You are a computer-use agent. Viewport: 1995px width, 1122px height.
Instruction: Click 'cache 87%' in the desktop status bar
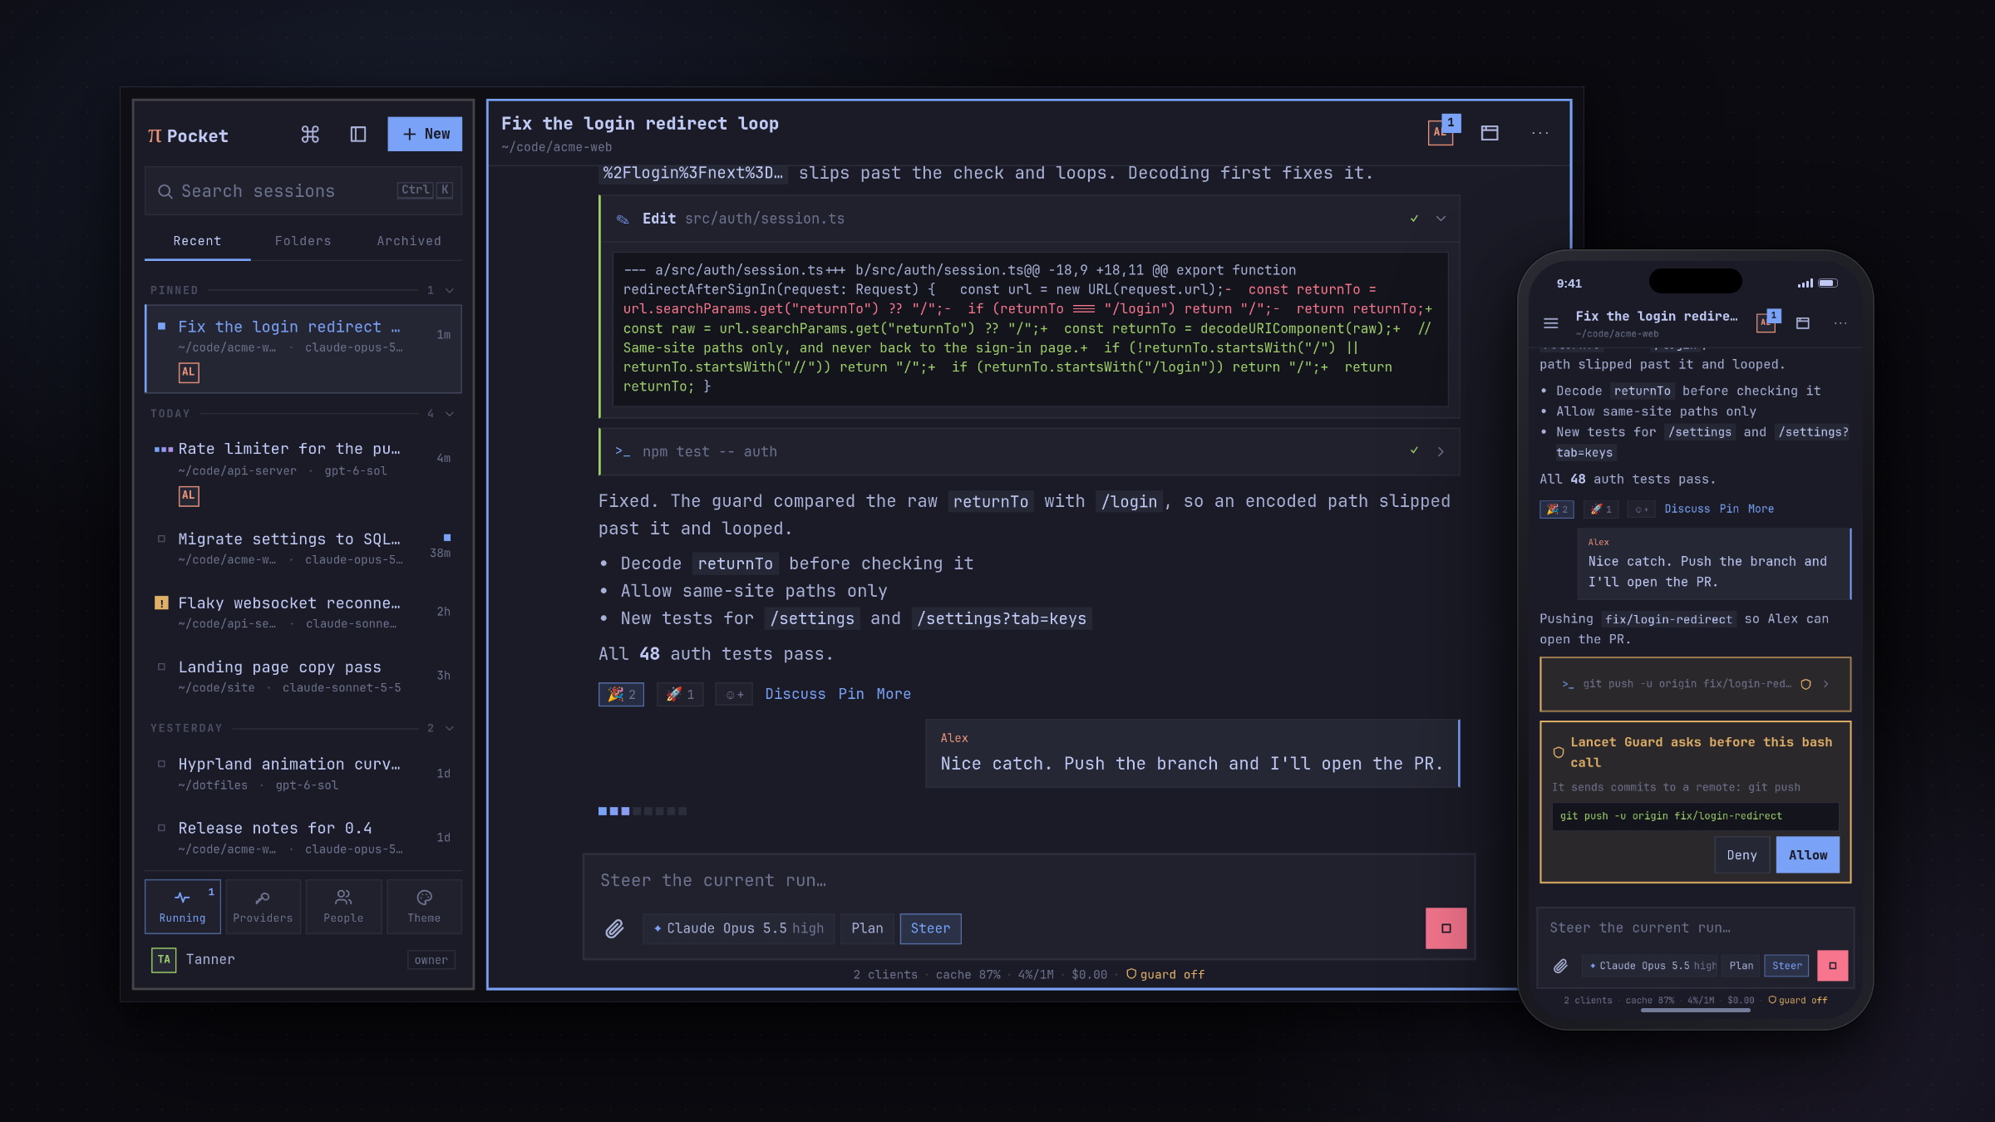click(x=968, y=974)
